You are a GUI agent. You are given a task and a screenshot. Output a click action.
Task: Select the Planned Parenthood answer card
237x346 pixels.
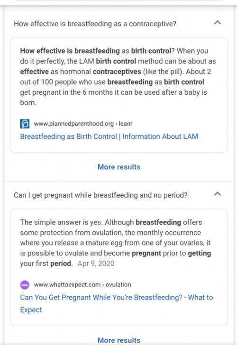pyautogui.click(x=119, y=95)
